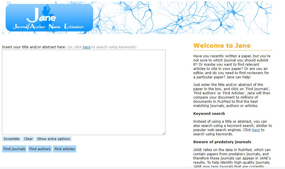Click Find authors button
This screenshot has height=169, width=285.
coord(40,149)
